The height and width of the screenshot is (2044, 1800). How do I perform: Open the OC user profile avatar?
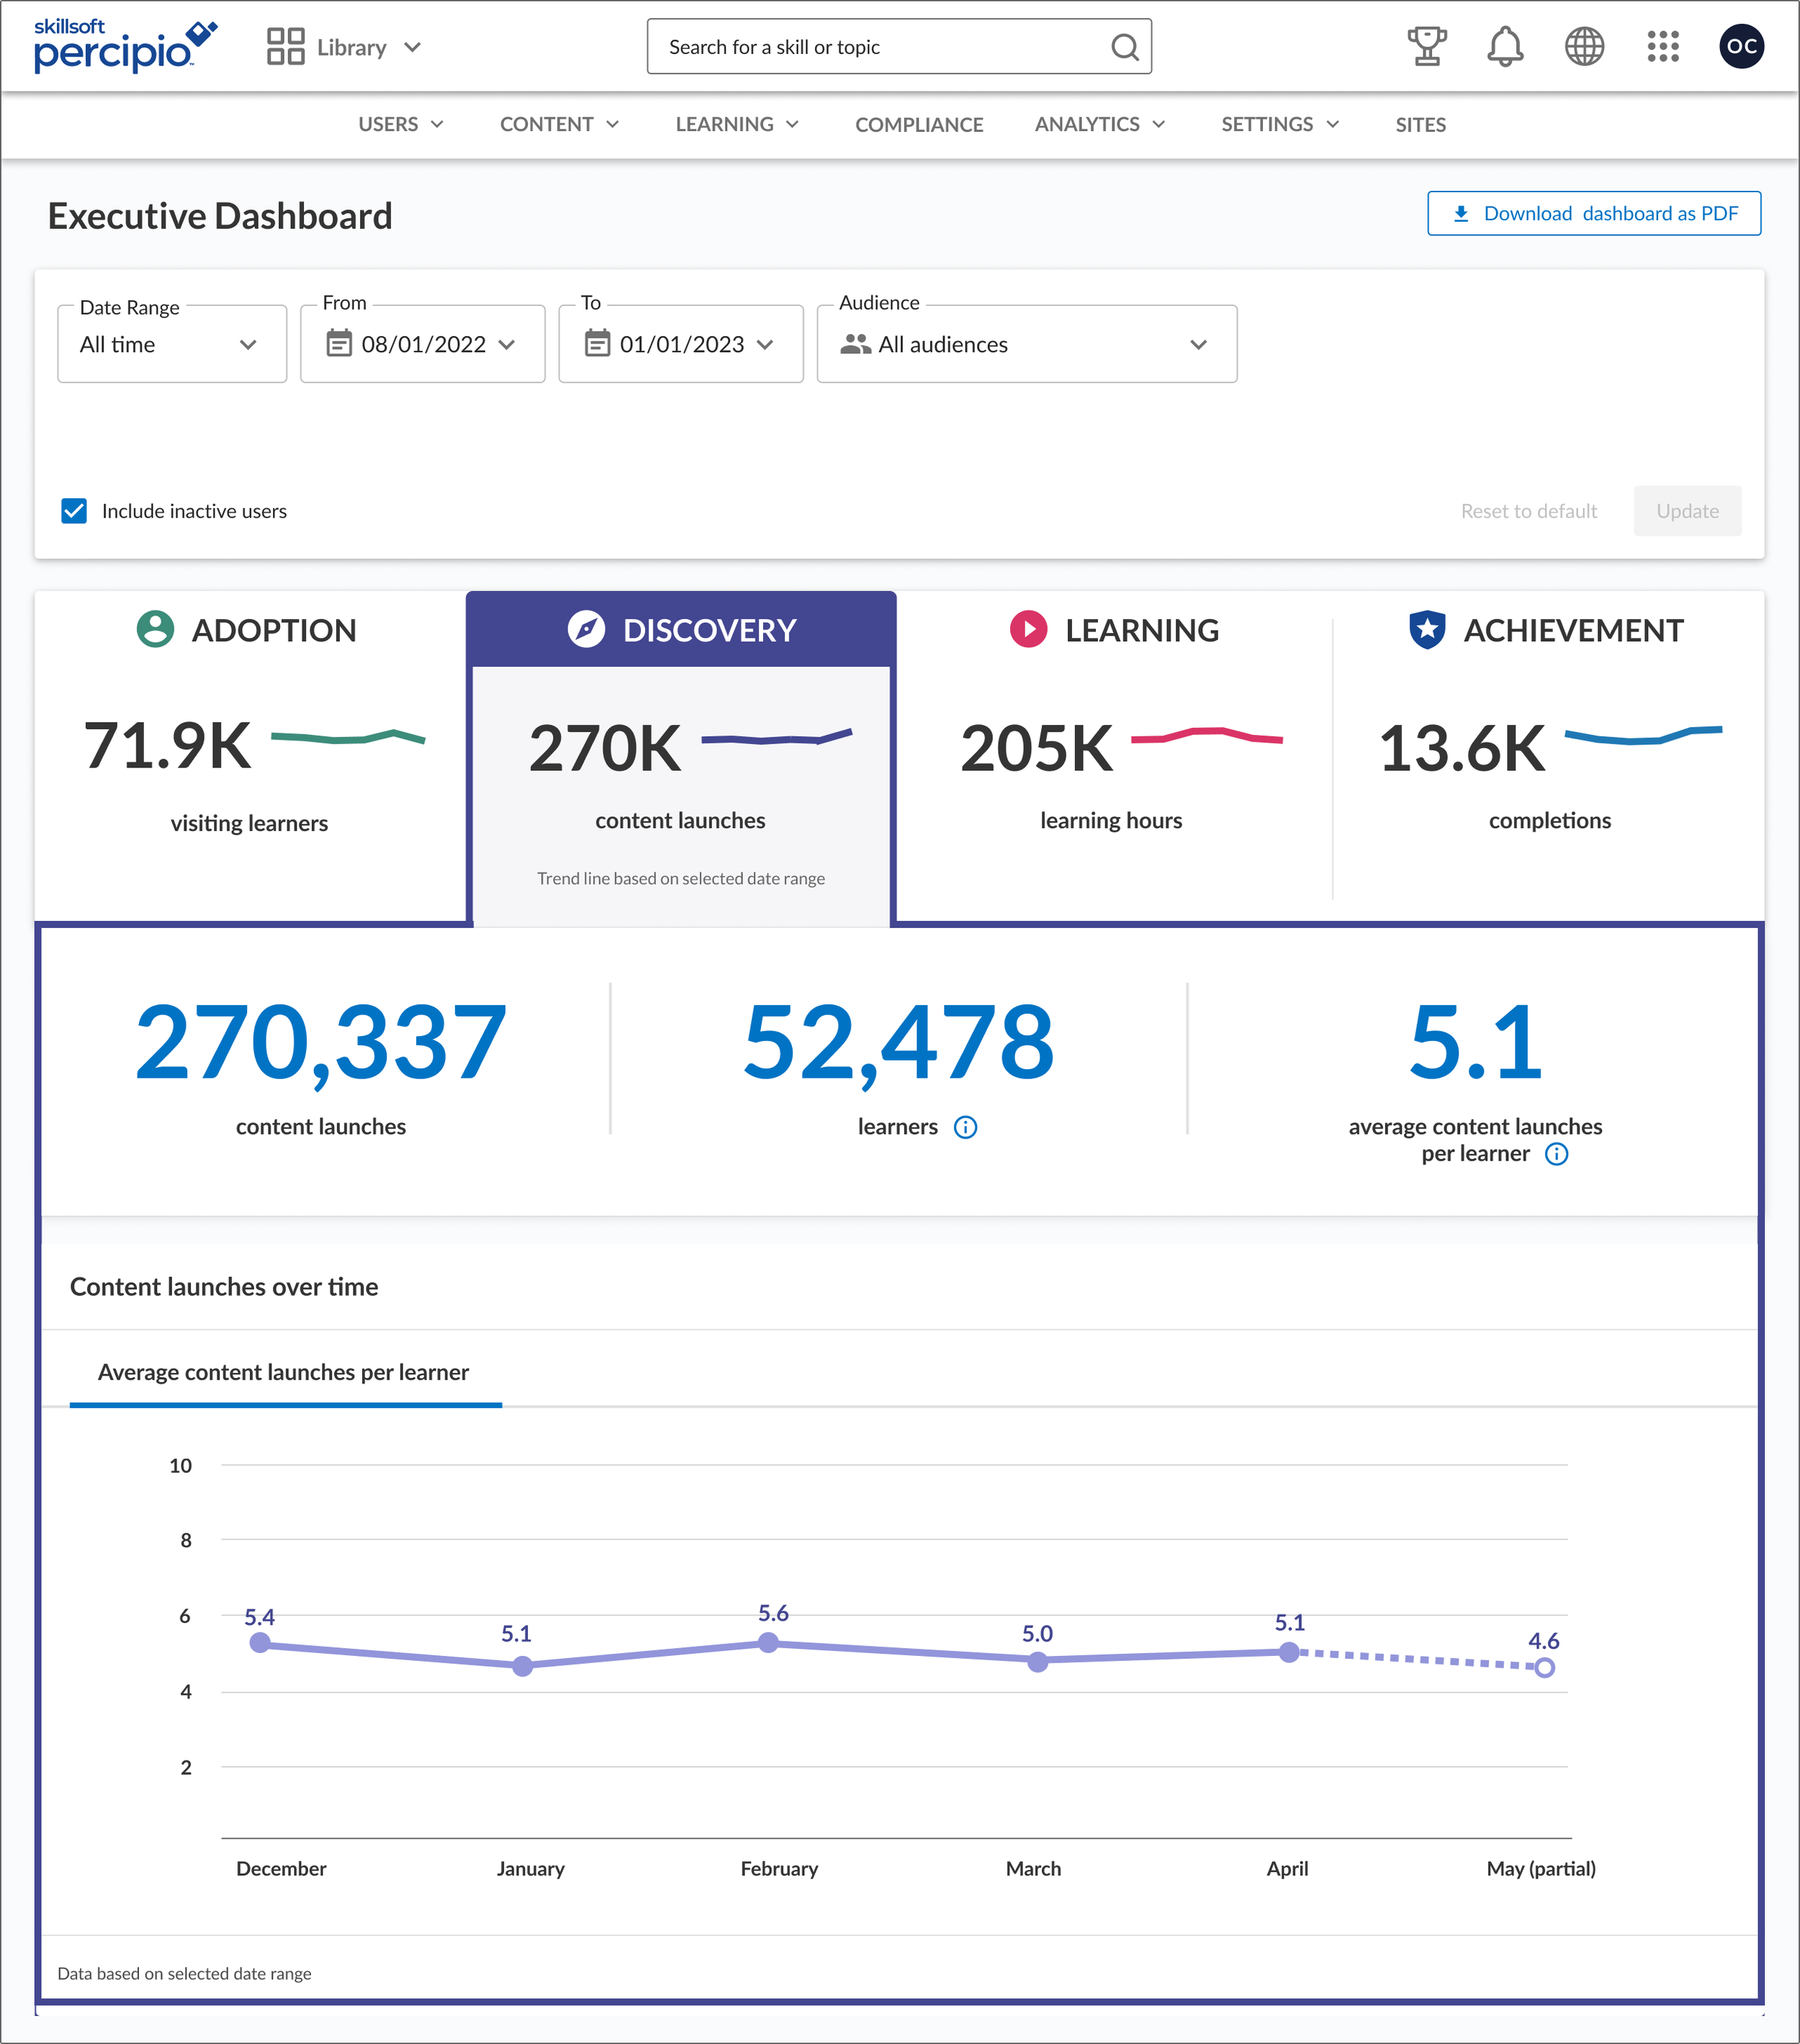tap(1741, 46)
